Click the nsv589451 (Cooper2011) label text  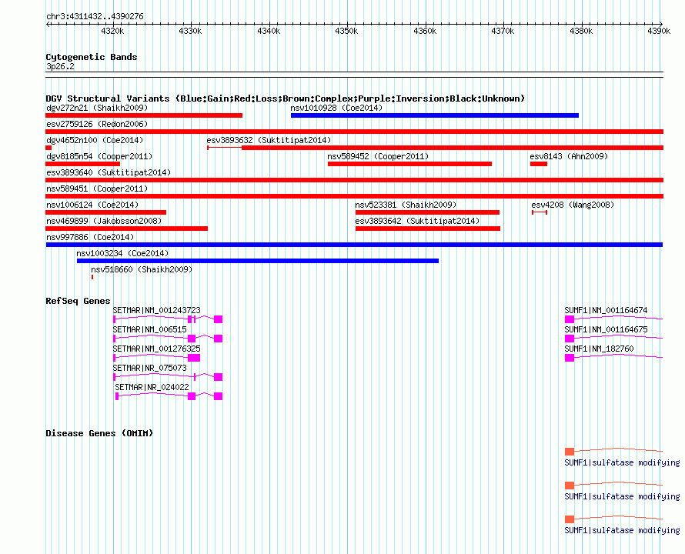(97, 189)
